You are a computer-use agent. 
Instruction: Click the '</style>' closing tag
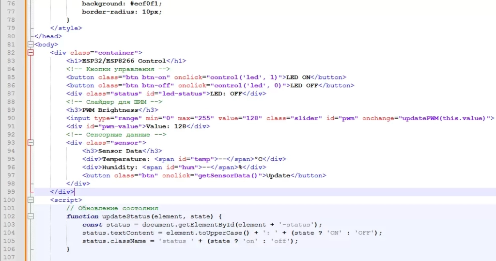pos(66,28)
